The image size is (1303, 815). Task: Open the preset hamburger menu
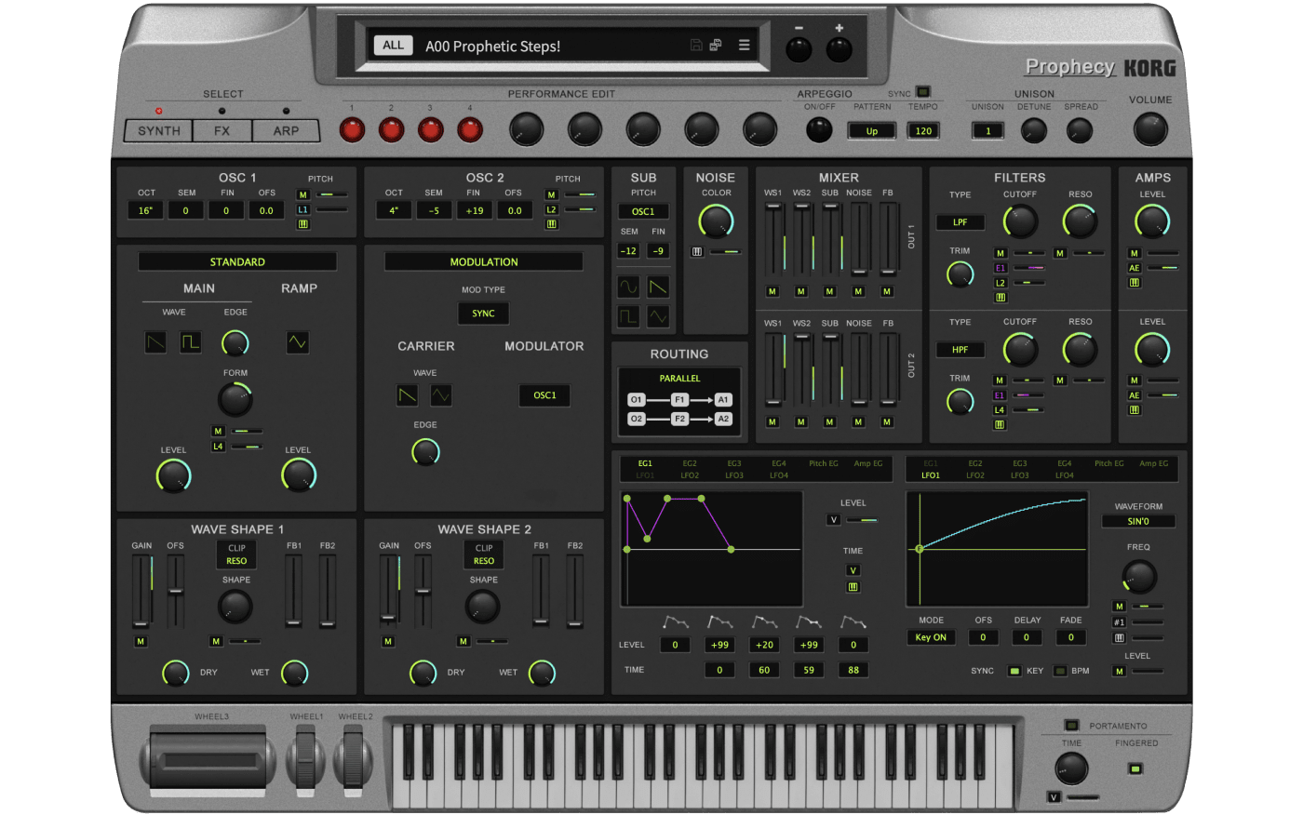tap(744, 45)
